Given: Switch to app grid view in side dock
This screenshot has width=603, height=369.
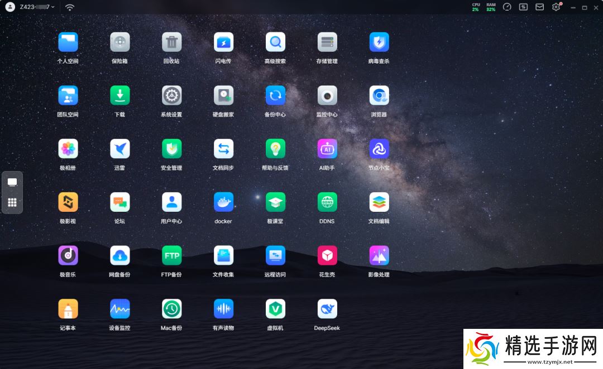Looking at the screenshot, I should pos(12,203).
